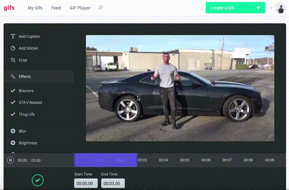Pause the video playback
This screenshot has height=190, width=289.
pos(10,160)
